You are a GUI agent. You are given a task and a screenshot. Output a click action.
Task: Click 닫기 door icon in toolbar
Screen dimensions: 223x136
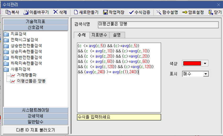pyautogui.click(x=211, y=12)
